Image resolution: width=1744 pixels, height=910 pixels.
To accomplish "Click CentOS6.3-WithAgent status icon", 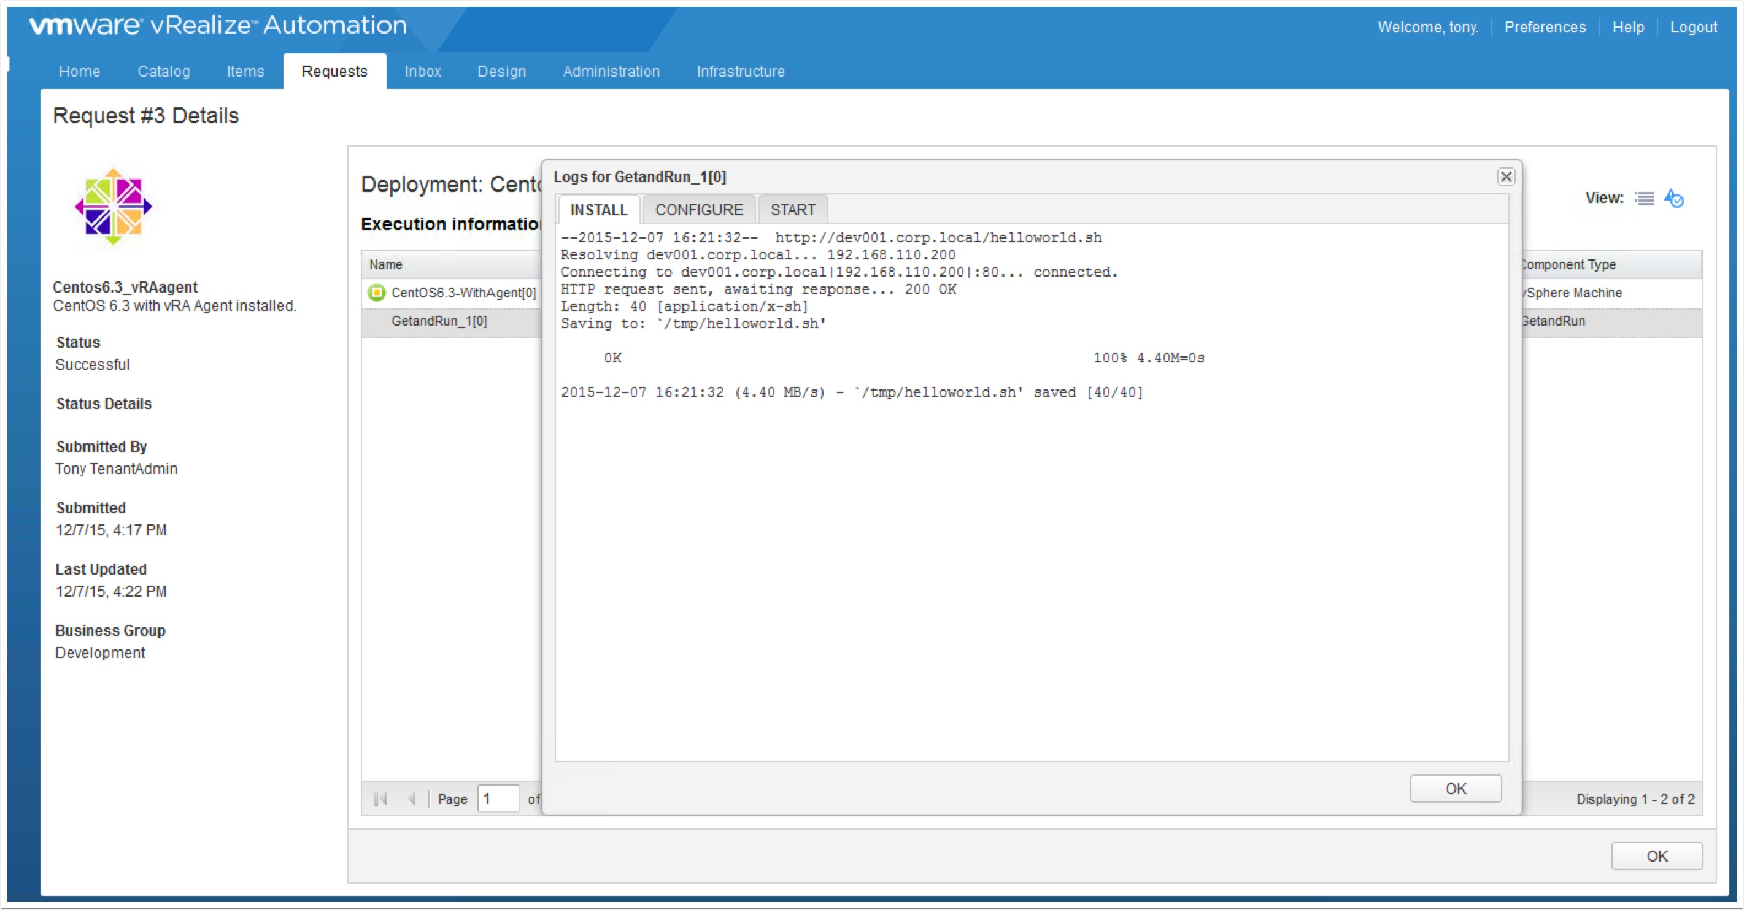I will (x=376, y=292).
